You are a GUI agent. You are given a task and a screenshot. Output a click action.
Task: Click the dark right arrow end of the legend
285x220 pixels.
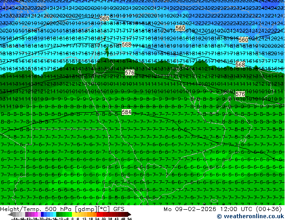tap(129, 214)
